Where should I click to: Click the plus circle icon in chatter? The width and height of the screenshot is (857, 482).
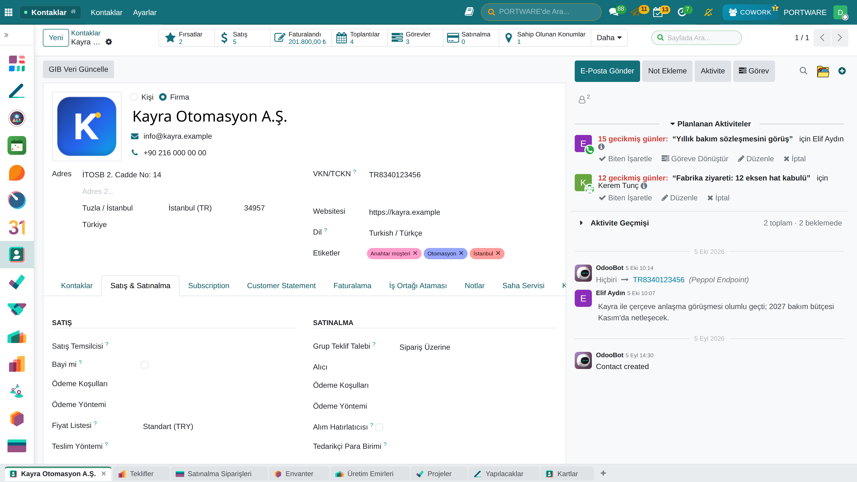tap(842, 71)
